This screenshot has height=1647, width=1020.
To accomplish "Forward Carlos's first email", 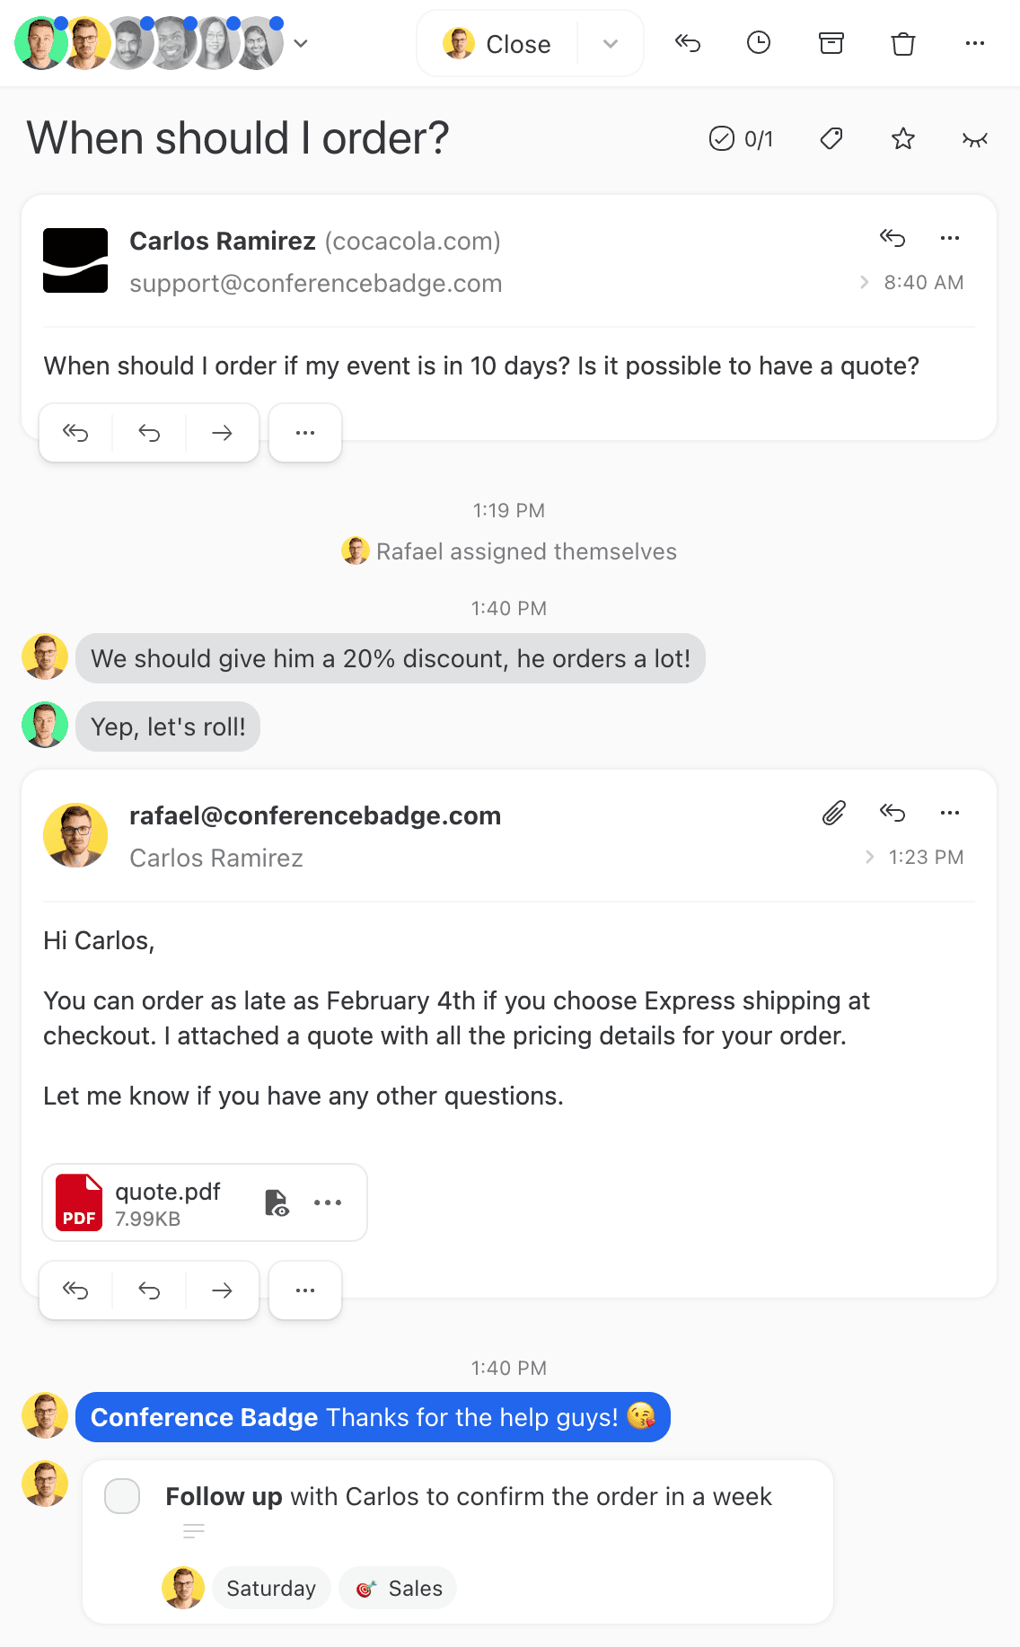I will point(222,433).
